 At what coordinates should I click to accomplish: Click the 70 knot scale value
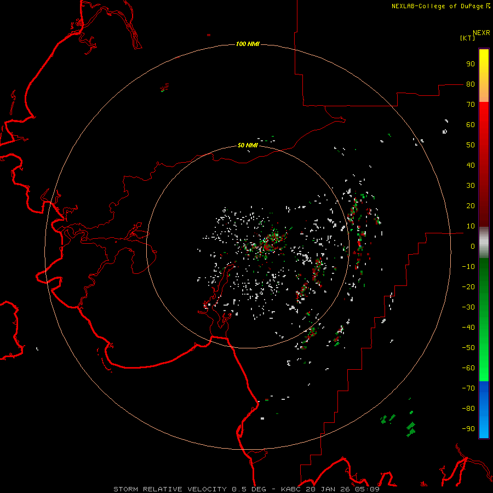(471, 105)
